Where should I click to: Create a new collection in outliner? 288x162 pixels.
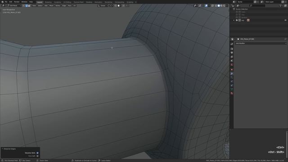click(x=285, y=6)
